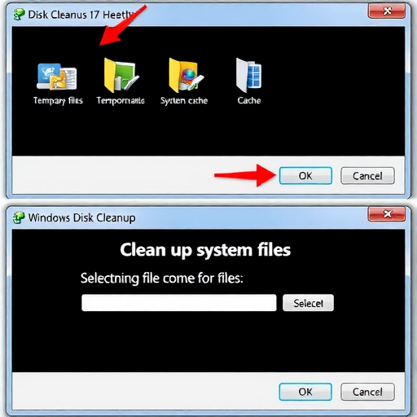Cancel the Windows Disk Cleanup dialog
This screenshot has width=417, height=417.
pyautogui.click(x=367, y=392)
